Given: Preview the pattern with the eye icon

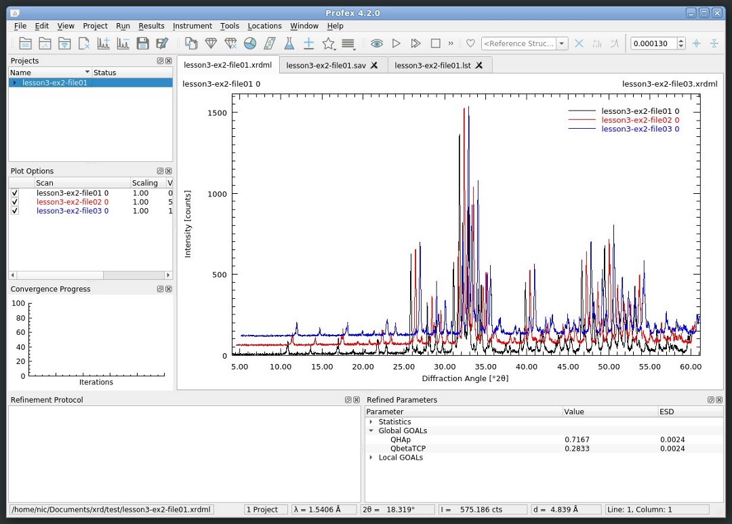Looking at the screenshot, I should [x=377, y=42].
